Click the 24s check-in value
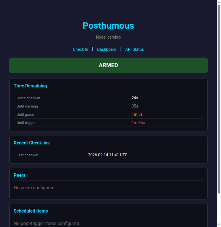The width and height of the screenshot is (221, 227). click(134, 98)
